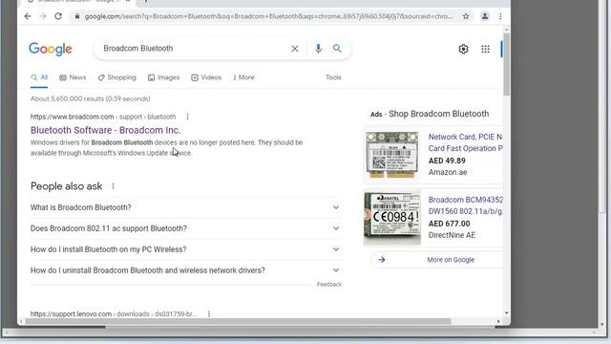
Task: Reload the page with the refresh icon
Action: 58,16
